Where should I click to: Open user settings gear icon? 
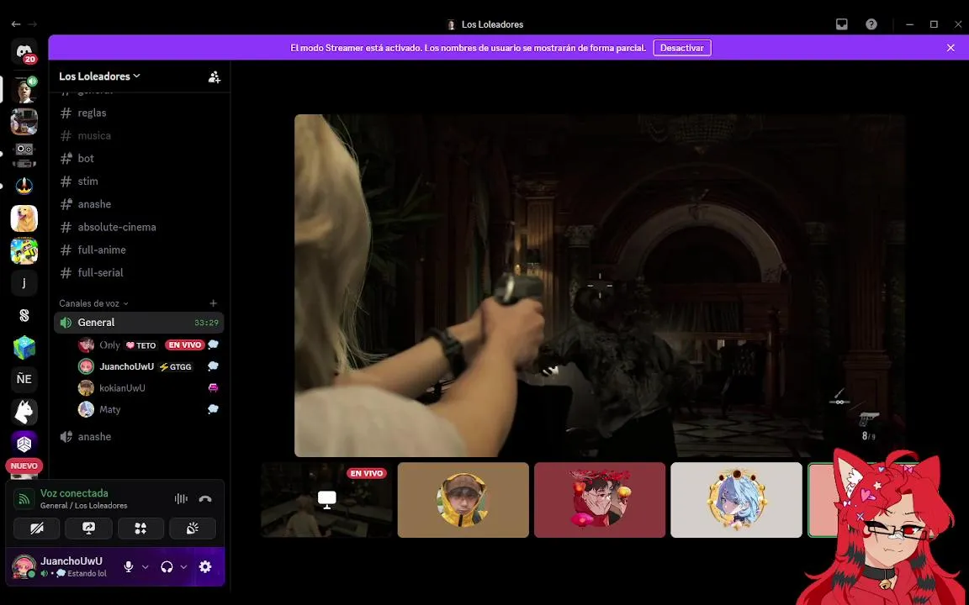205,566
